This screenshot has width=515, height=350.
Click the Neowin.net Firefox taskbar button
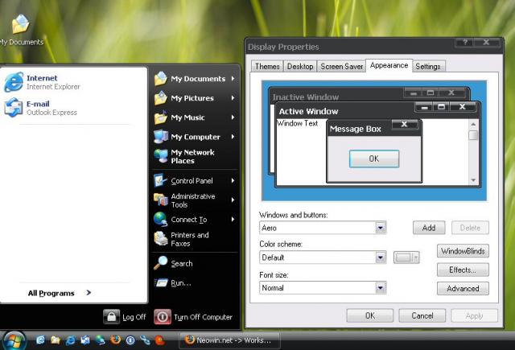pyautogui.click(x=230, y=340)
